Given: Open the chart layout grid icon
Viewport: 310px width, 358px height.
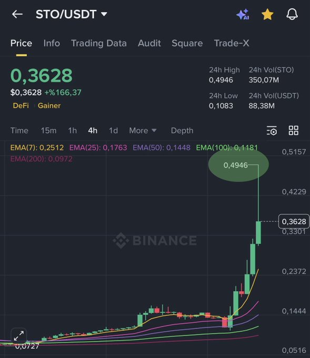Looking at the screenshot, I should click(294, 131).
